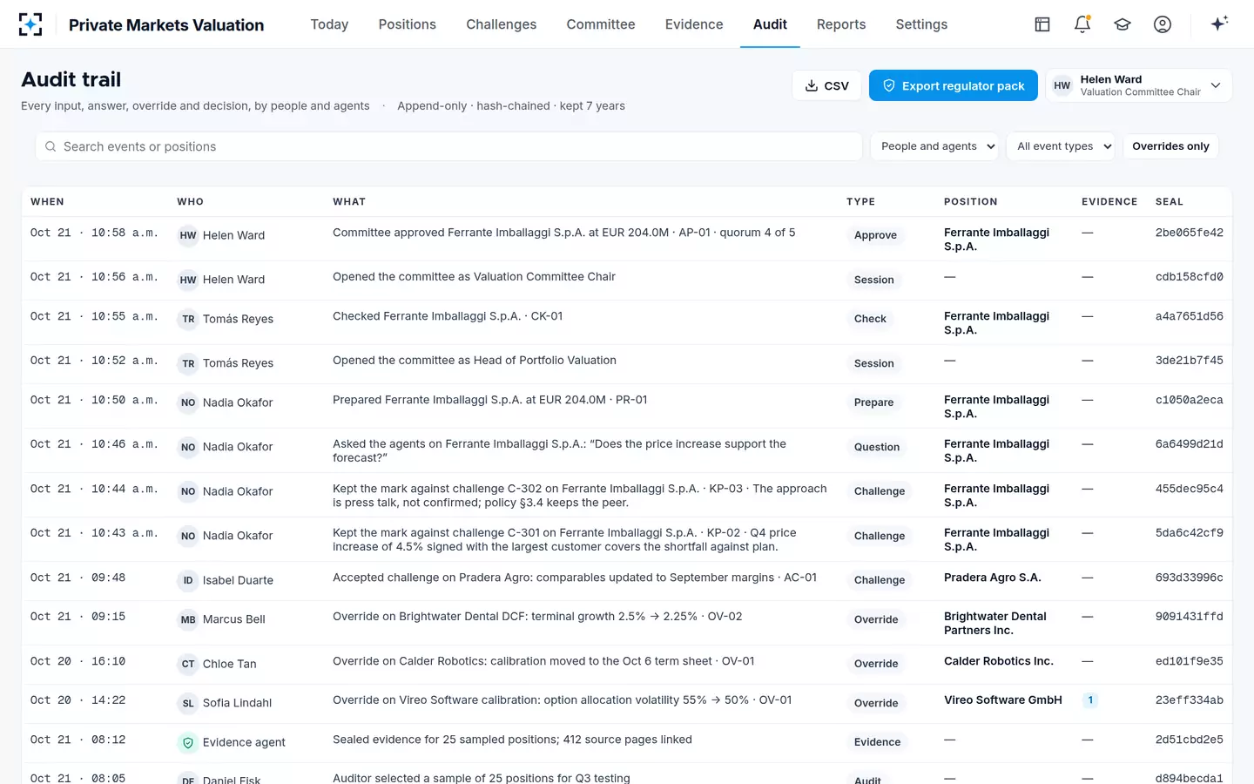The height and width of the screenshot is (784, 1254).
Task: Click Helen Ward's HW avatar in the 10:58 row
Action: pyautogui.click(x=188, y=235)
